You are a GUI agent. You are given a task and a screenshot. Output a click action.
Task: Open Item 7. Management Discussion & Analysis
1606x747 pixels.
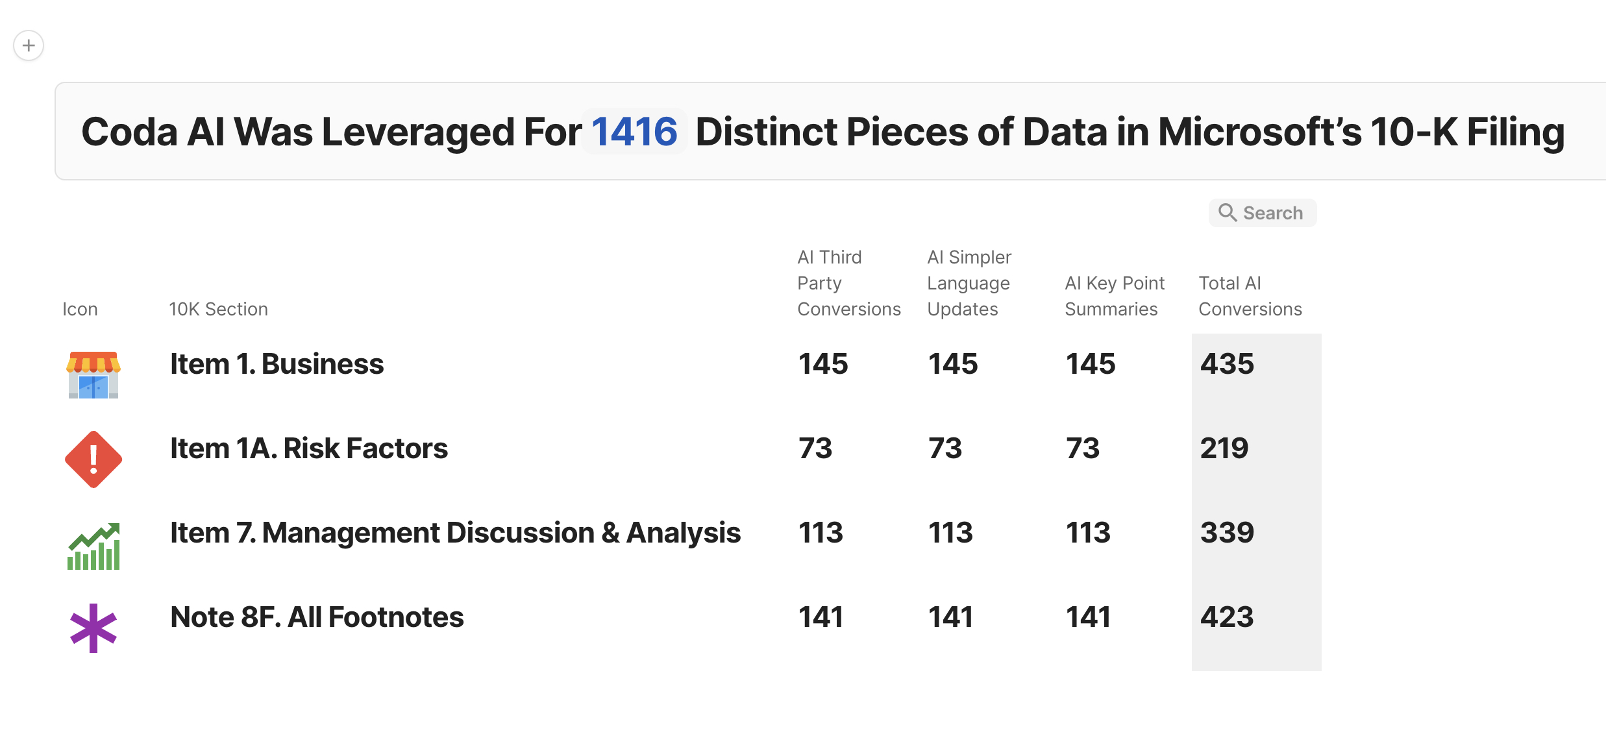point(455,533)
